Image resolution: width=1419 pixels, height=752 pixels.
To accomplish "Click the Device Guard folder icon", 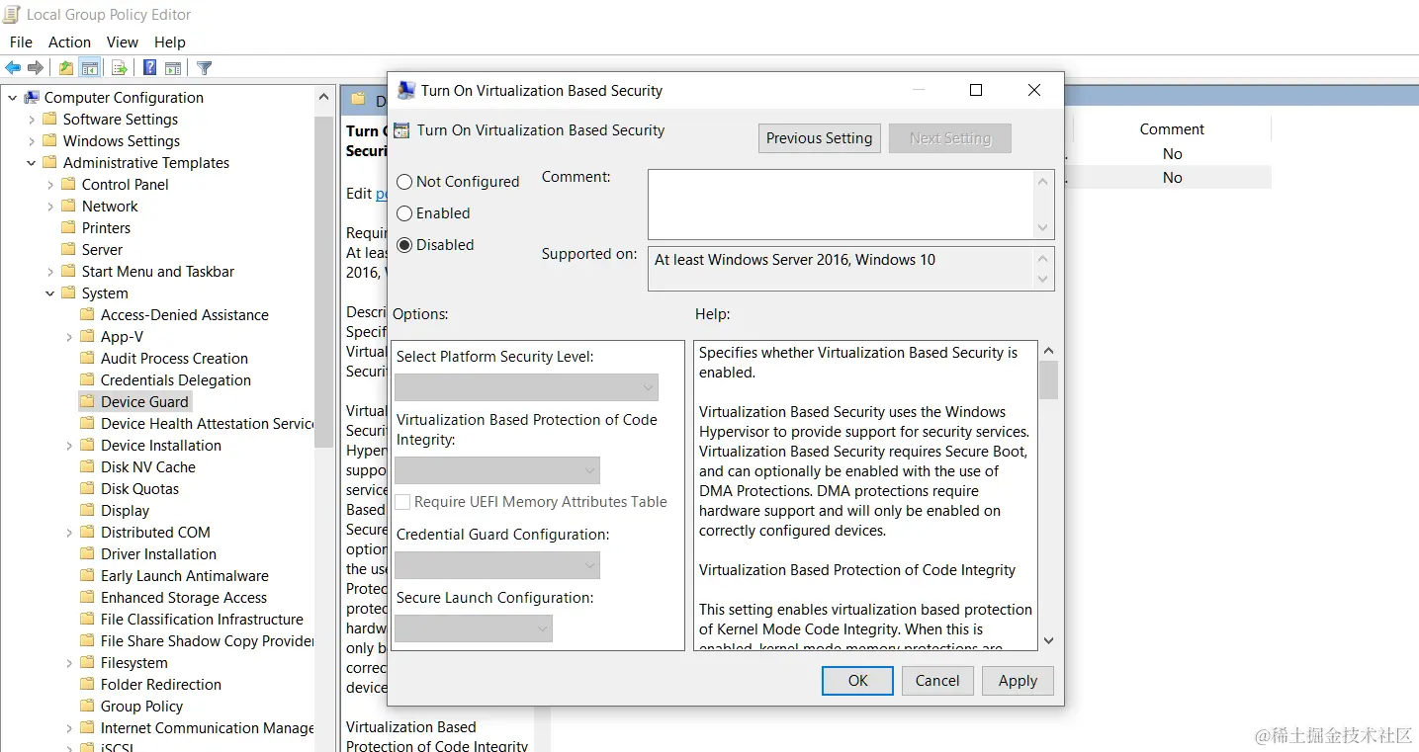I will [x=87, y=402].
